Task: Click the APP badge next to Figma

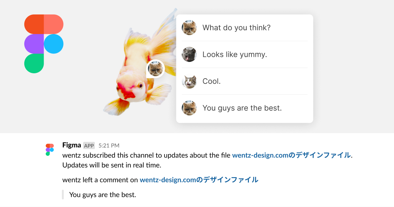Action: point(89,145)
